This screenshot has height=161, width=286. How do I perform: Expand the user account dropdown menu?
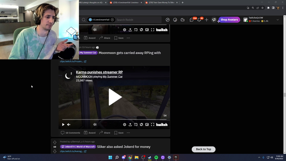(278, 20)
